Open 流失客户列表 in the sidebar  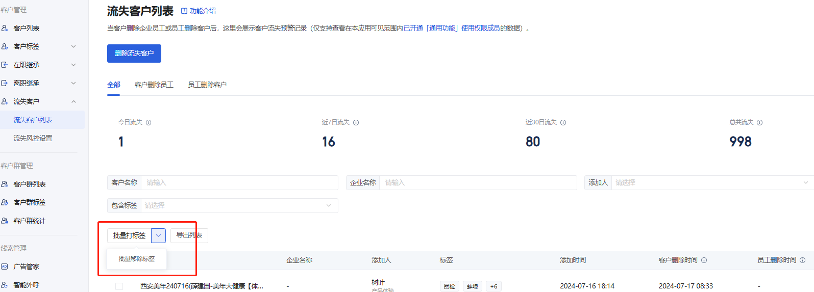click(42, 120)
